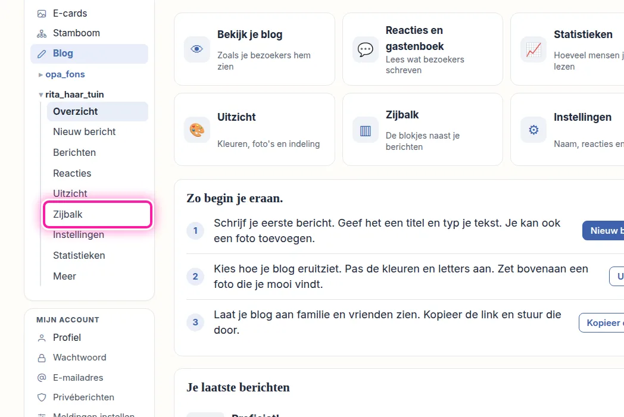Click the paint palette icon for Uitzicht

(196, 130)
